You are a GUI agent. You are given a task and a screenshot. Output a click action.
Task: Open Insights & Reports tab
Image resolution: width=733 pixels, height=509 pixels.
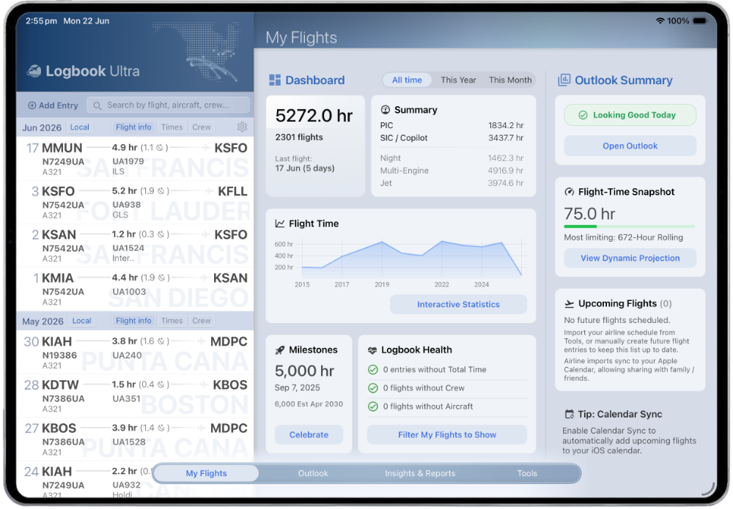(x=420, y=474)
